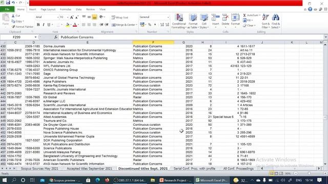This screenshot has width=328, height=184.
Task: Apply percent style to cells
Action: pyautogui.click(x=150, y=25)
